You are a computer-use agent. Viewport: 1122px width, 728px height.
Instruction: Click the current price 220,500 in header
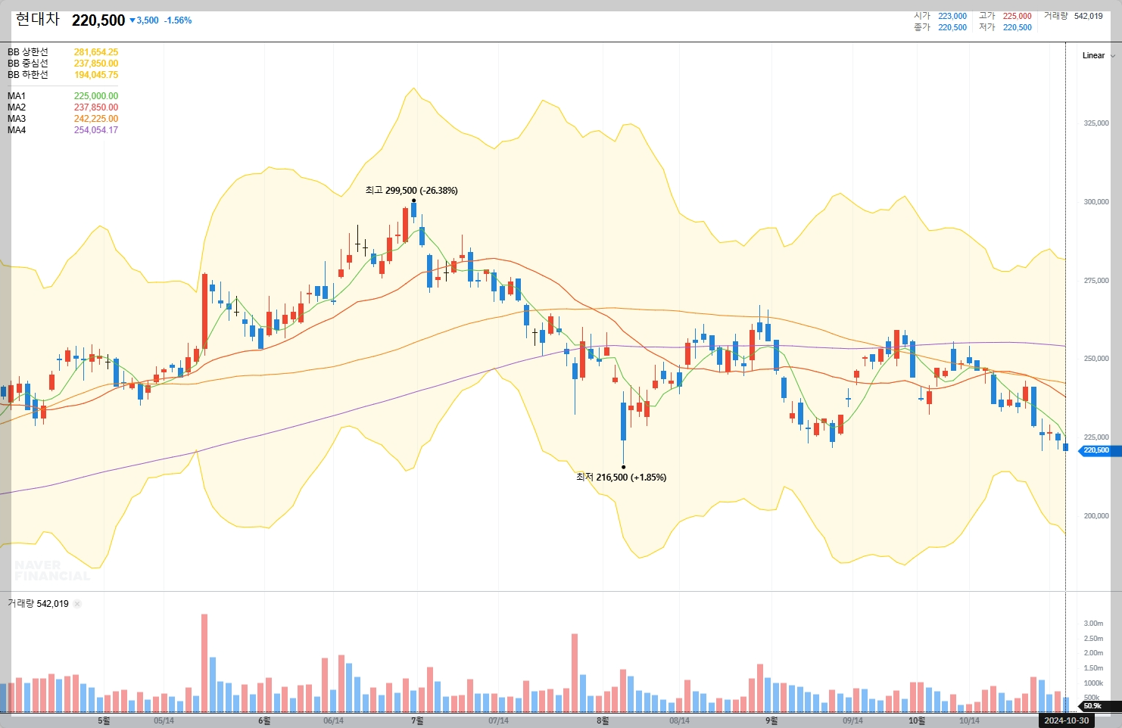98,20
